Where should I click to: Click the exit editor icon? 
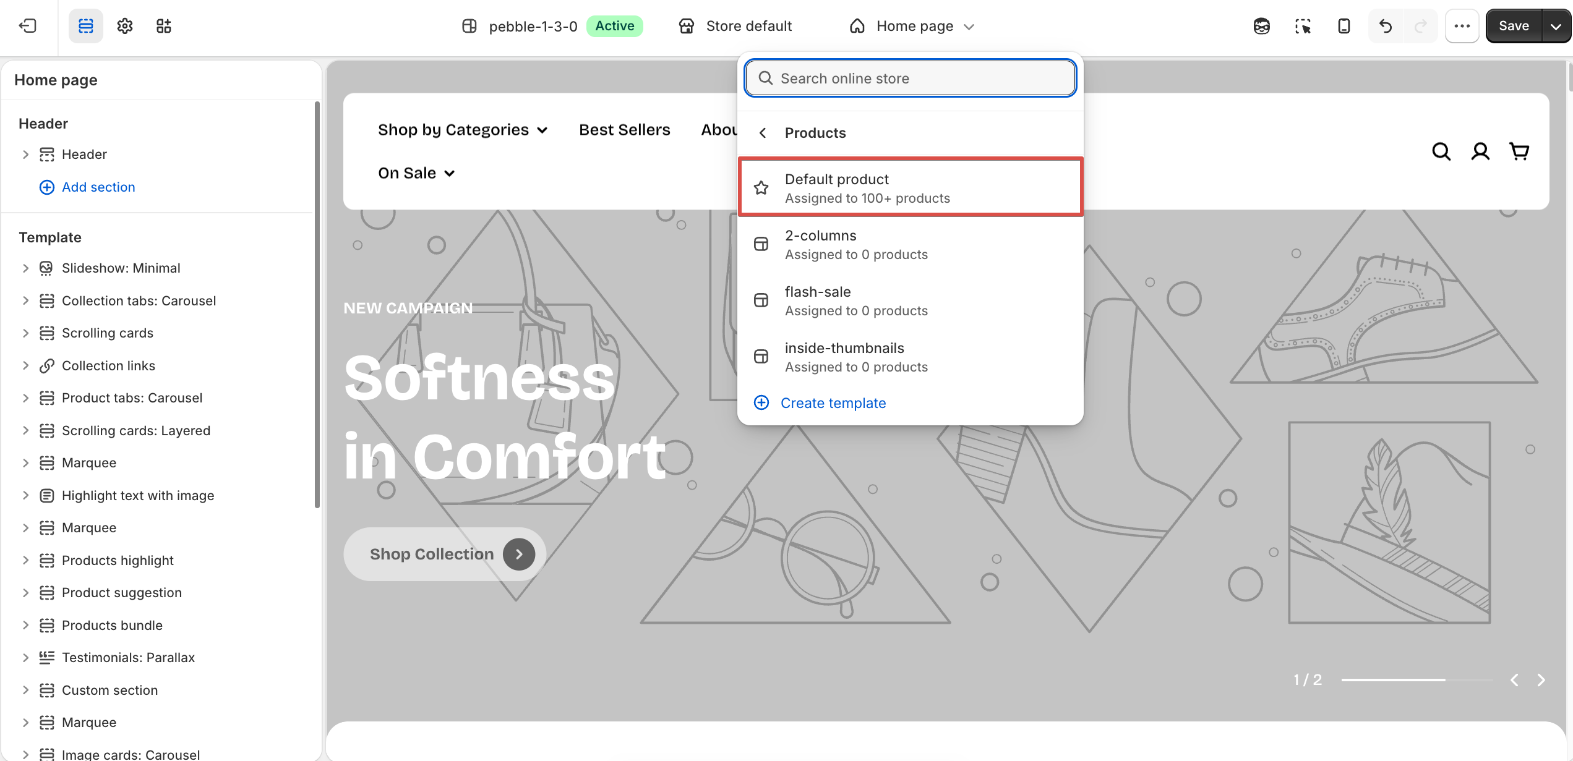click(28, 26)
